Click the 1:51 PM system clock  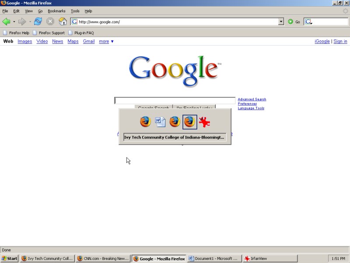(x=338, y=259)
